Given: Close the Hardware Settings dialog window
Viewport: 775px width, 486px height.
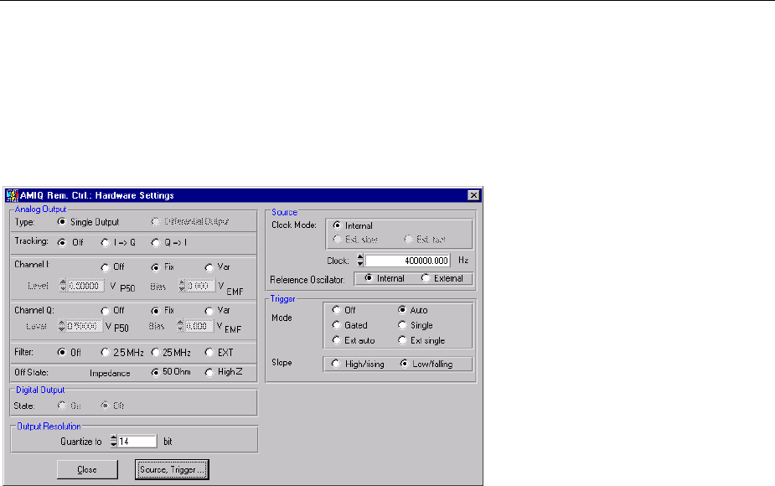Looking at the screenshot, I should coord(473,195).
